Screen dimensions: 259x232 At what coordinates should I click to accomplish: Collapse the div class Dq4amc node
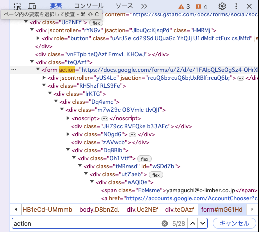pos(56,101)
